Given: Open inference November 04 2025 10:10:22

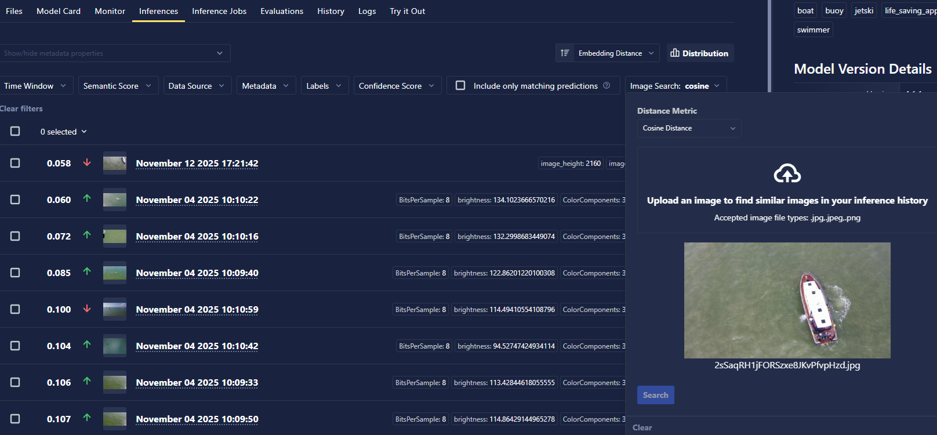Looking at the screenshot, I should [x=197, y=200].
